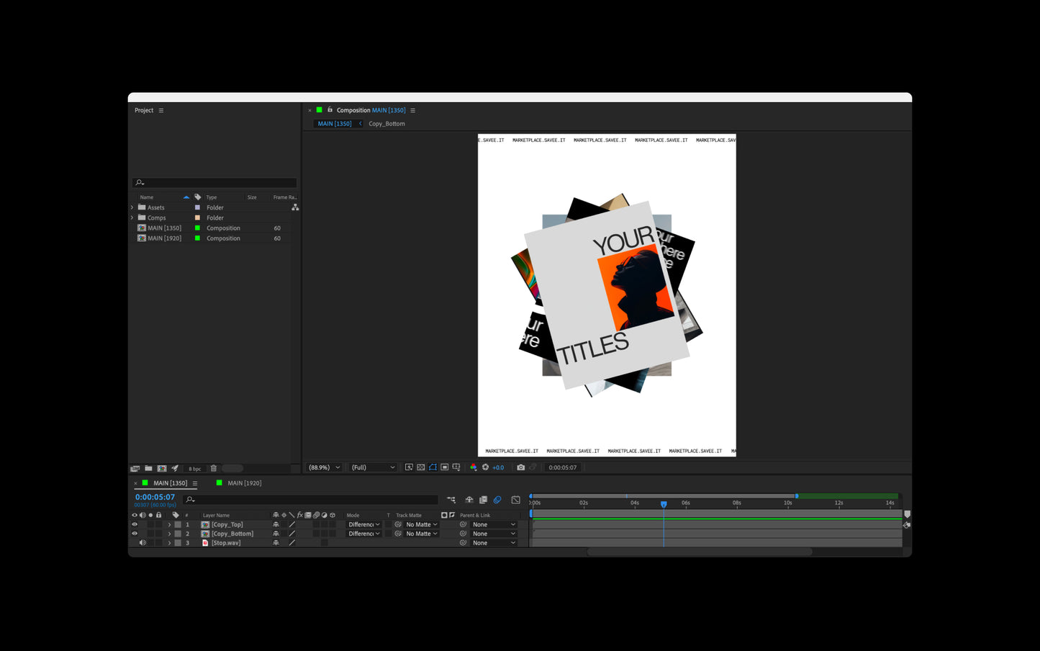This screenshot has width=1040, height=651.
Task: Switch to the MAIN [1920] timeline tab
Action: tap(245, 483)
